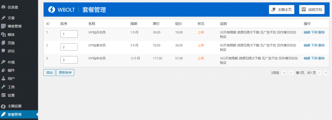The image size is (332, 120).
Task: Click the 名称 column header
Action: coord(92,24)
